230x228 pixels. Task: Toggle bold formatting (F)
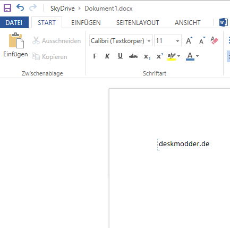[x=95, y=56]
